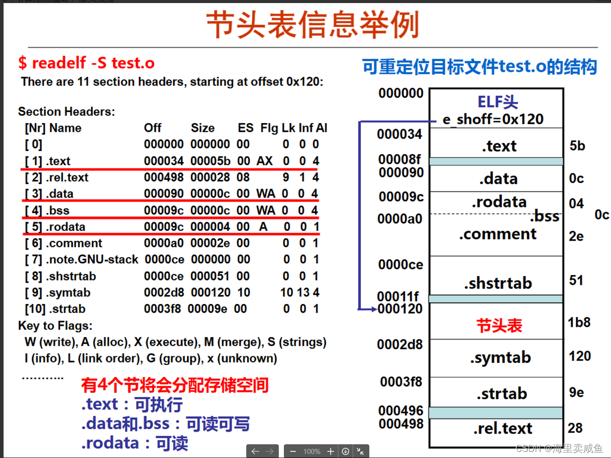Click the 'AX' flag in the .text row

click(265, 161)
